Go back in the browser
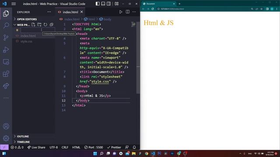The image size is (280, 157). (143, 9)
